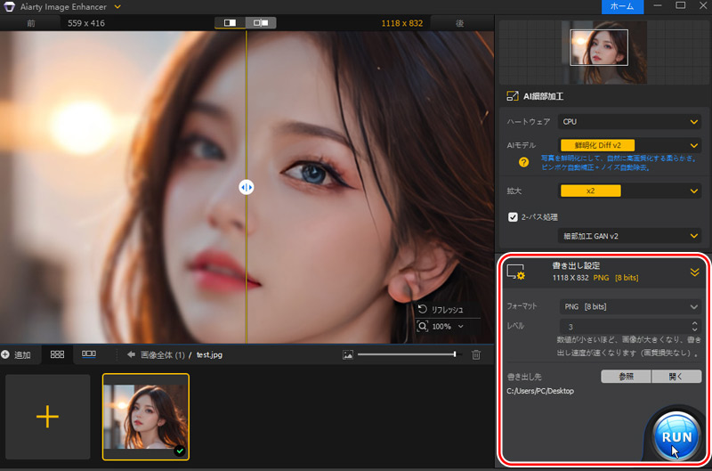Select the test.jpg thumbnail

pos(146,416)
